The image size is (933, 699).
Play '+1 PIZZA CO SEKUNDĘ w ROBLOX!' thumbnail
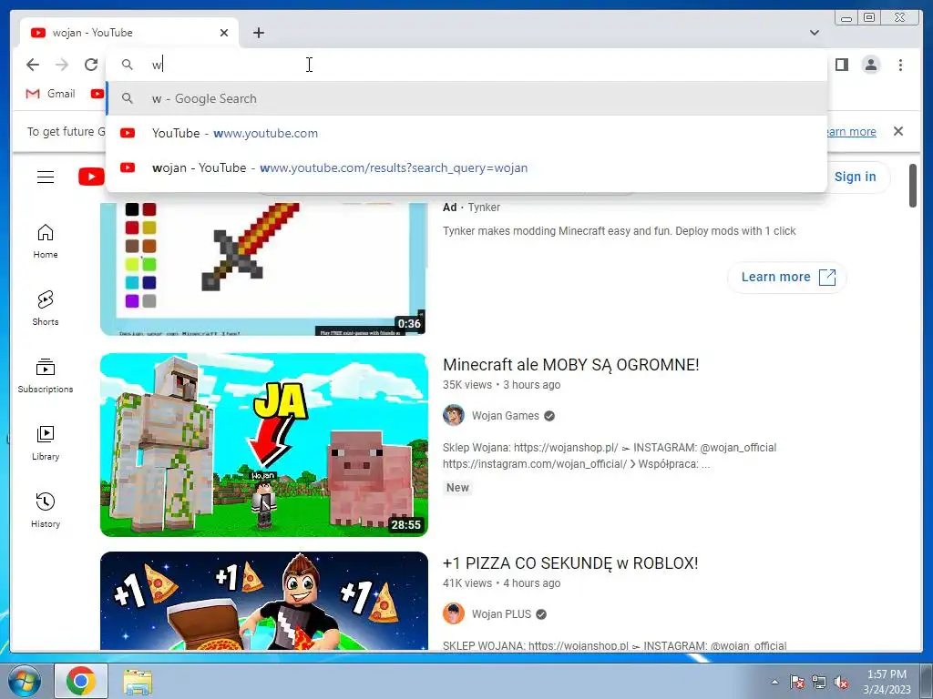pyautogui.click(x=263, y=601)
